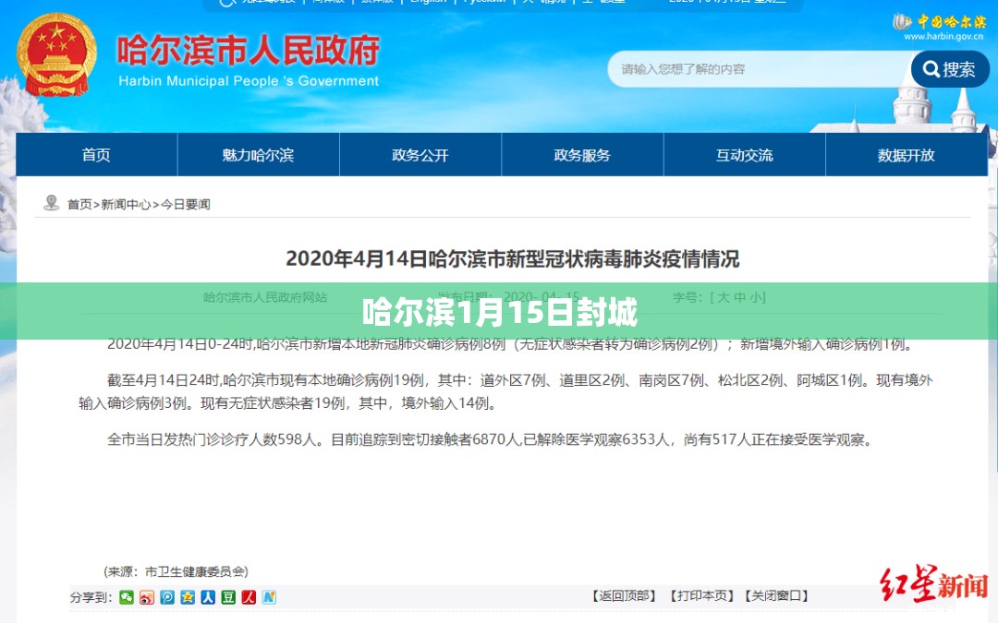Share via the red 人 icon

coord(249,597)
